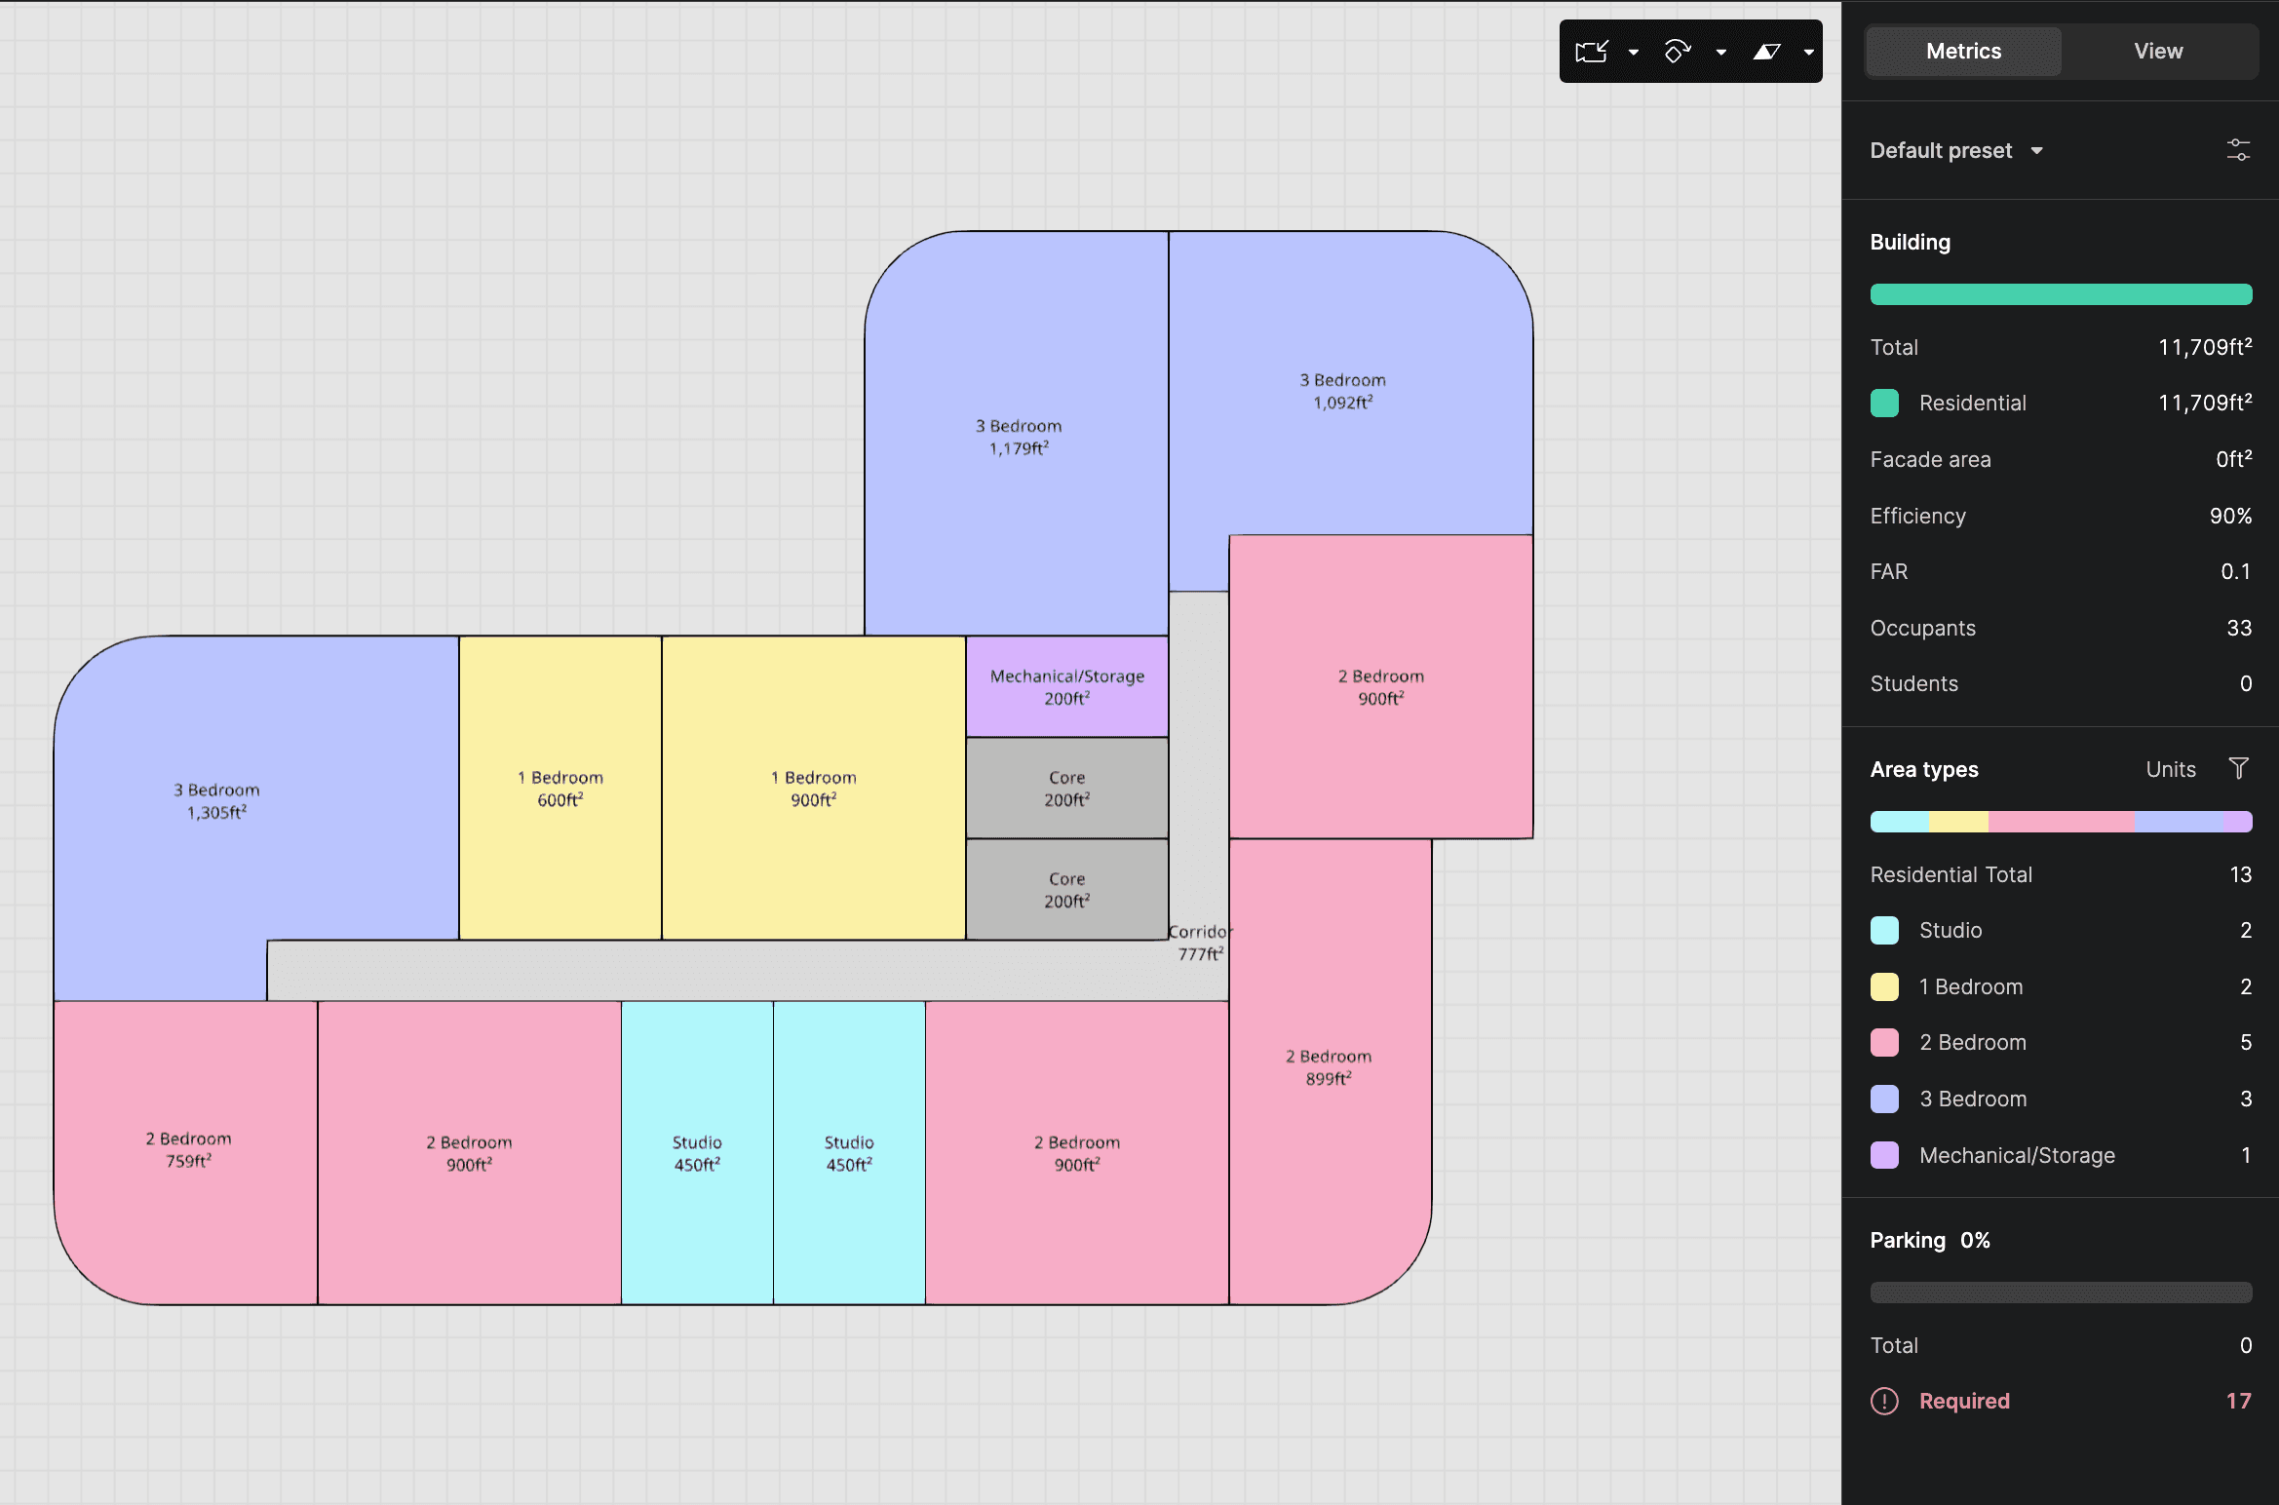Switch to the View tab
Image resolution: width=2279 pixels, height=1505 pixels.
2158,52
